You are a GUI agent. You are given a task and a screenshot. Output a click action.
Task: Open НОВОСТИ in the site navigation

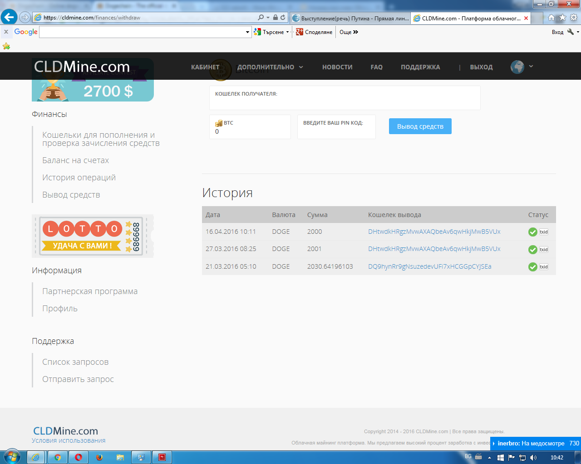(337, 67)
